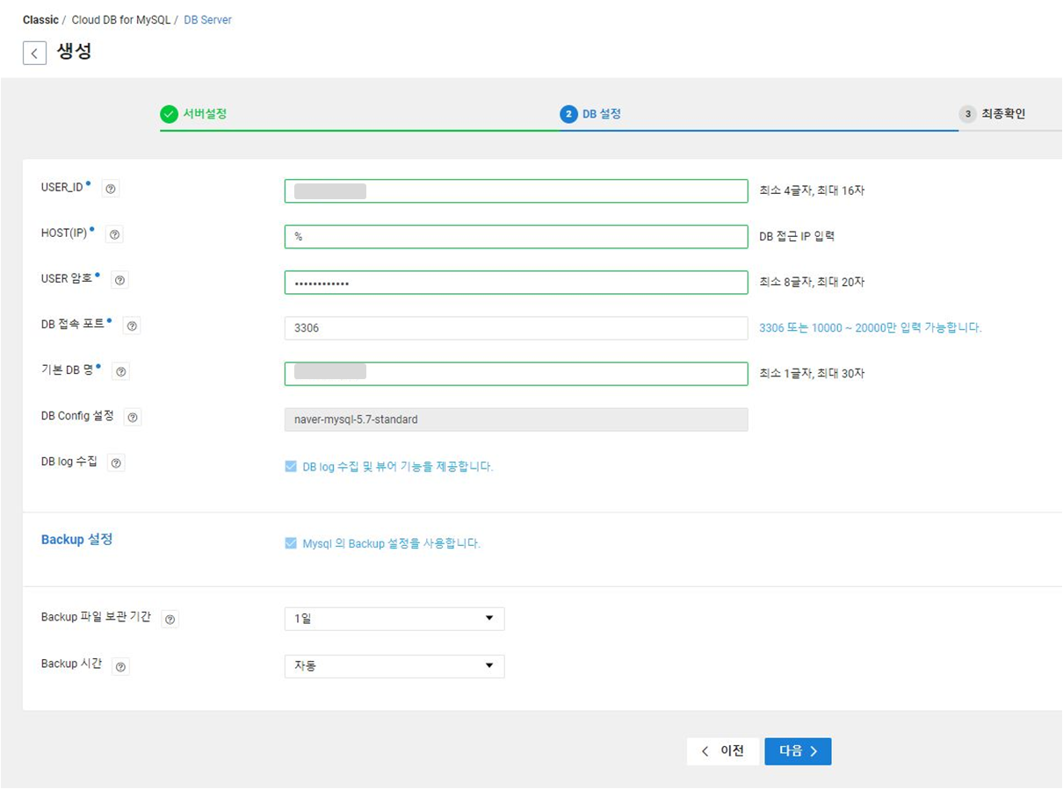This screenshot has width=1063, height=789.
Task: Open the Backup 시간 help tooltip
Action: click(119, 666)
